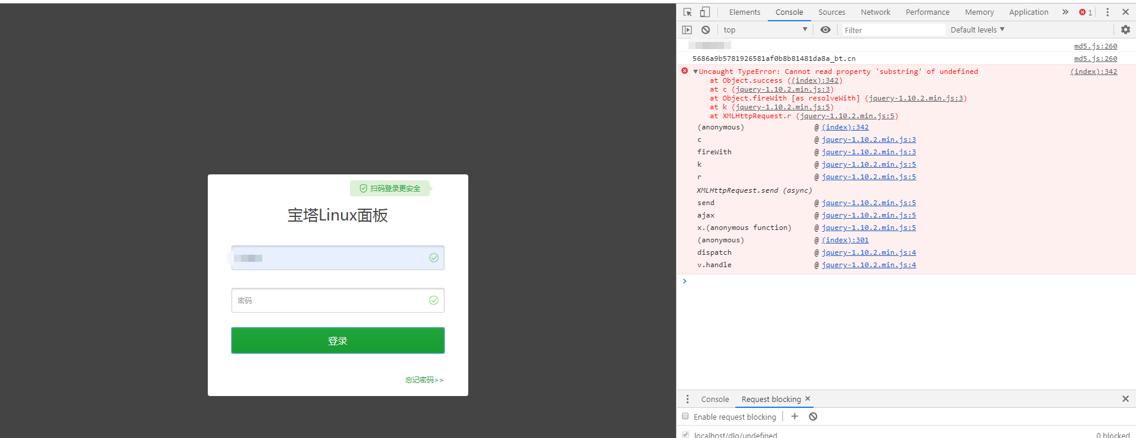
Task: Open DevTools three-dot customize menu
Action: tap(1108, 12)
